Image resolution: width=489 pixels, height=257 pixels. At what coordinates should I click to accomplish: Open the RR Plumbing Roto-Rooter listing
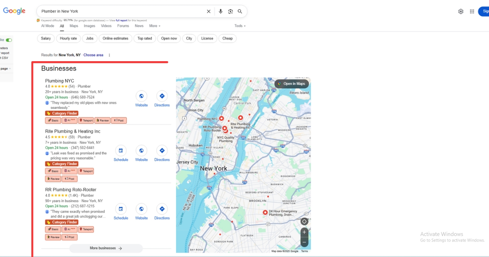(x=70, y=190)
